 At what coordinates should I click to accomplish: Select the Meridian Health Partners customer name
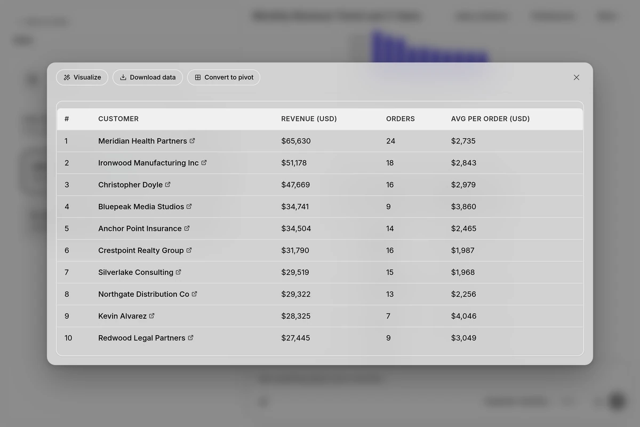142,141
